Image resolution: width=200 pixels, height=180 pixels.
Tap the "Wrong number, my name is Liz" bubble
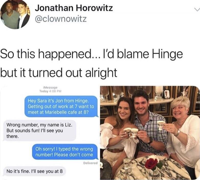tap(39, 130)
